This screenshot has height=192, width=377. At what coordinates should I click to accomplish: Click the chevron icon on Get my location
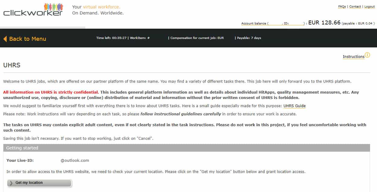tap(11, 183)
